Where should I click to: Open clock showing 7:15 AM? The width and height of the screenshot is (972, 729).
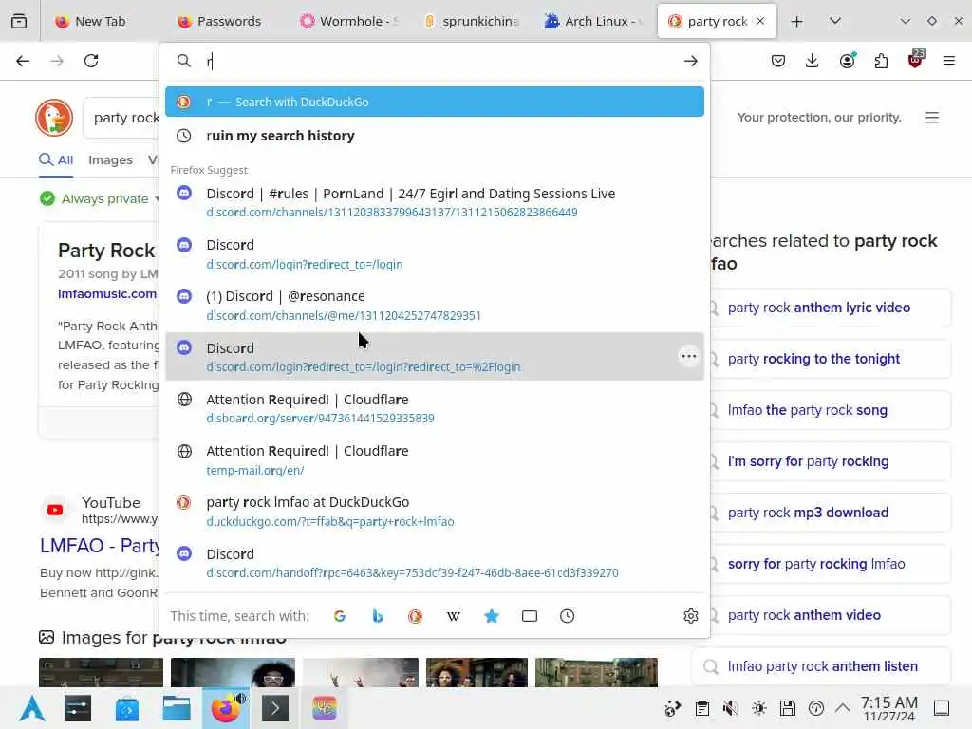(x=888, y=708)
